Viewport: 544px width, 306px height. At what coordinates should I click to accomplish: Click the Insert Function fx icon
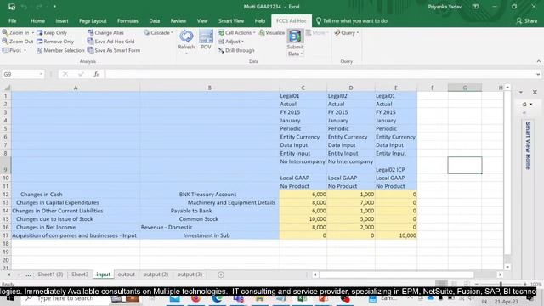96,74
